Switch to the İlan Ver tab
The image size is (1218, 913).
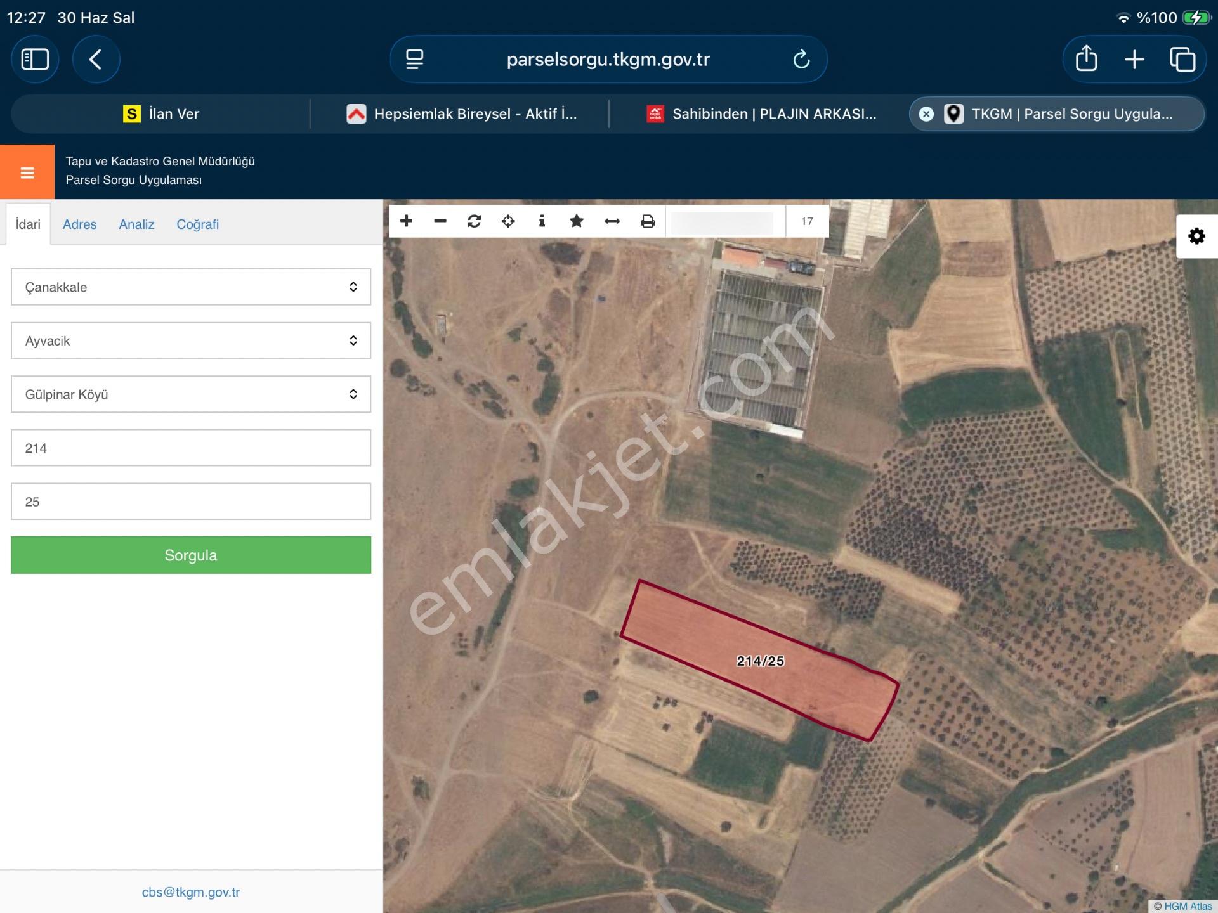[160, 114]
